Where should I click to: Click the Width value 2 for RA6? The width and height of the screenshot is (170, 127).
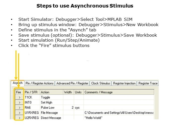(68, 107)
